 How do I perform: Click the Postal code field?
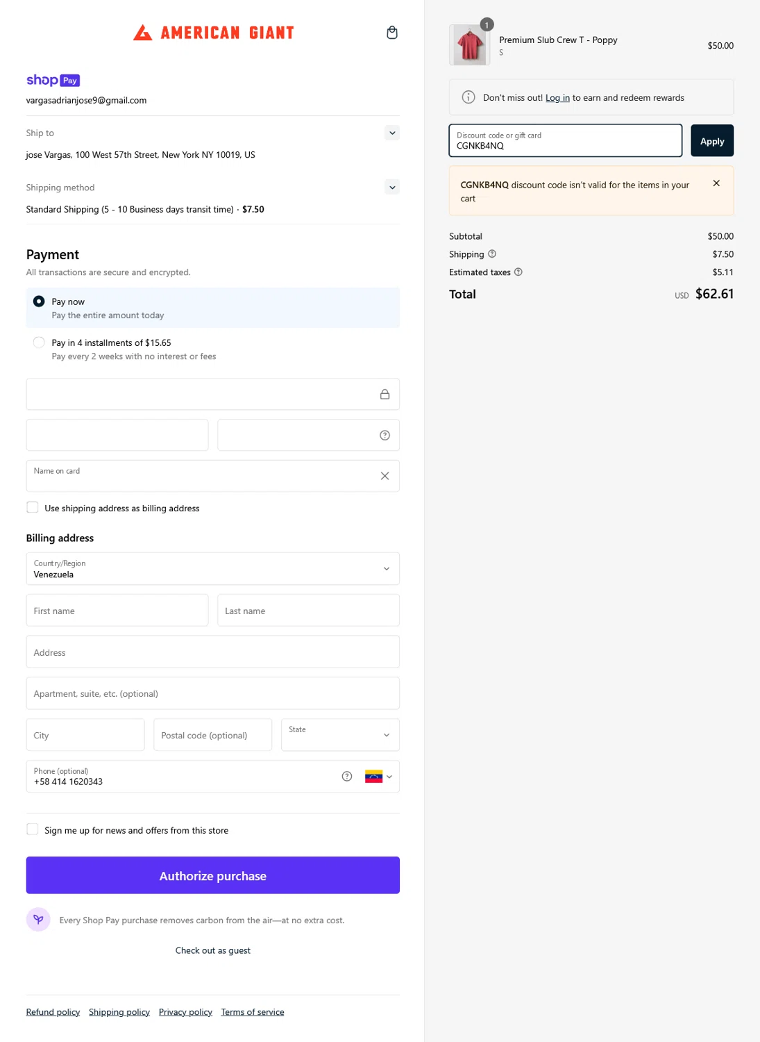(212, 735)
